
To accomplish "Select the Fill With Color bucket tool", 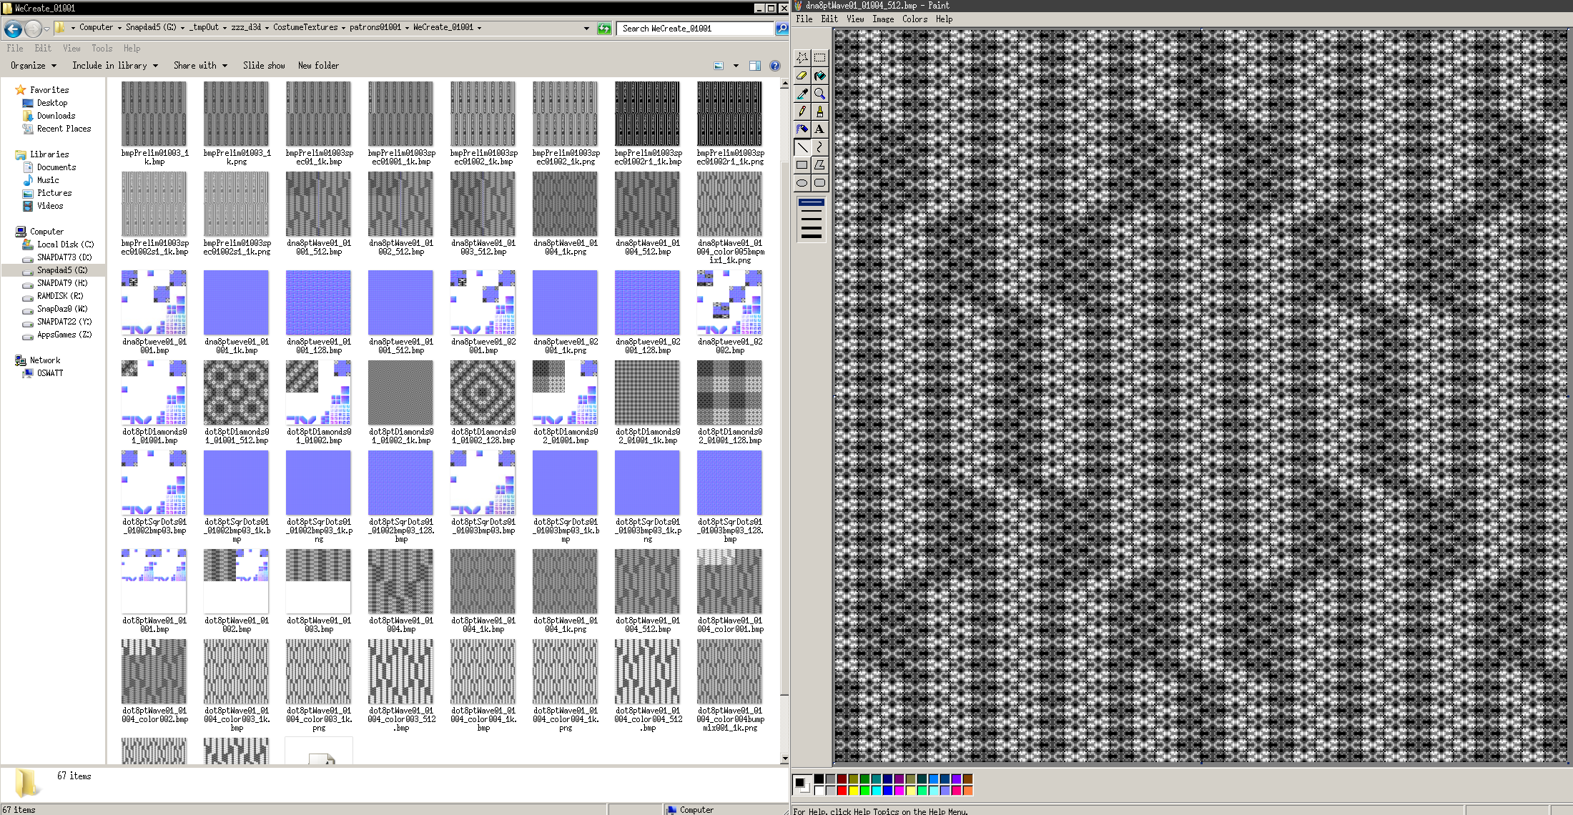I will [x=819, y=76].
